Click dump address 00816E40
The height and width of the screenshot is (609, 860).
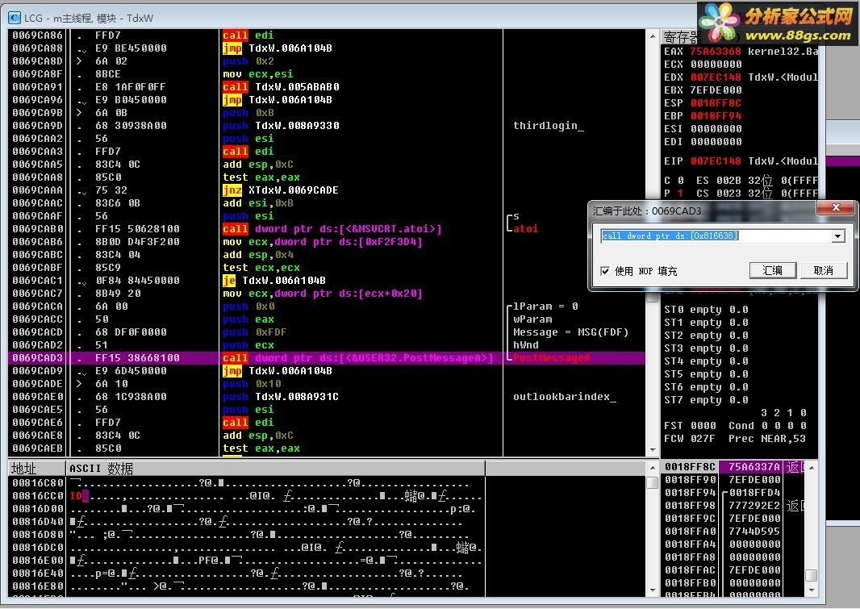coord(37,574)
